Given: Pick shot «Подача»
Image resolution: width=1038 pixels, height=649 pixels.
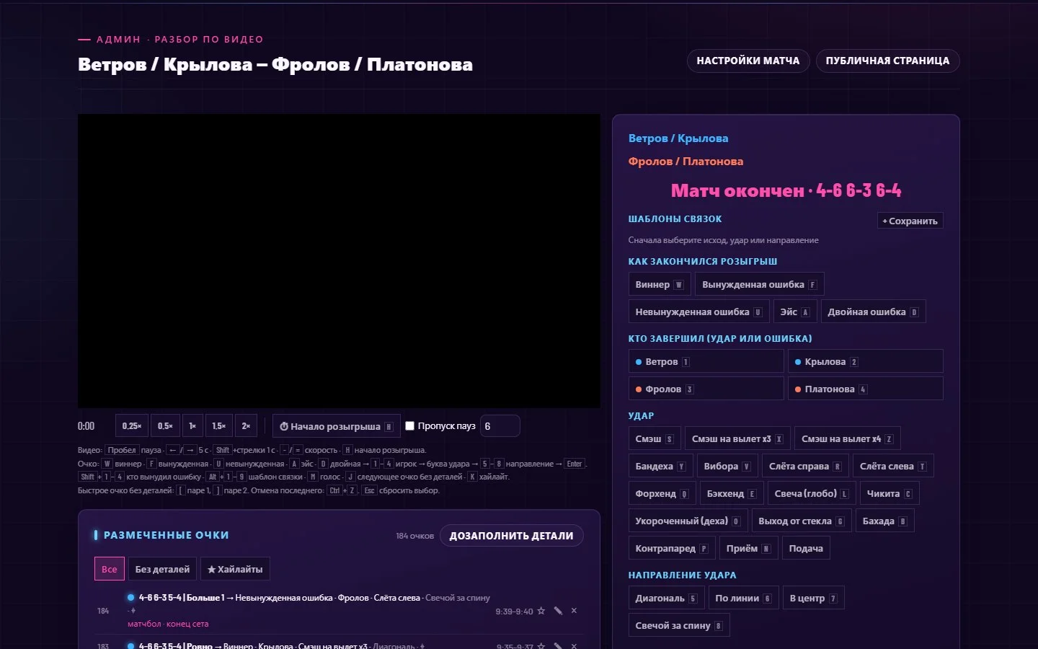Looking at the screenshot, I should (806, 548).
